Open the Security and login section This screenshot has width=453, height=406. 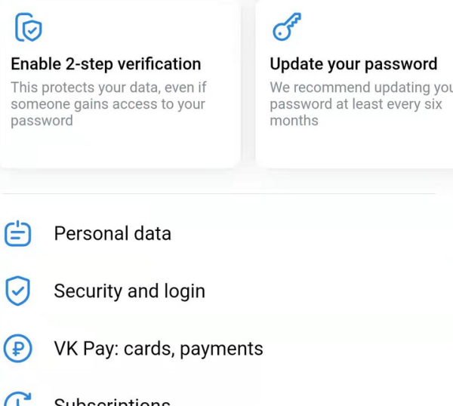[129, 291]
